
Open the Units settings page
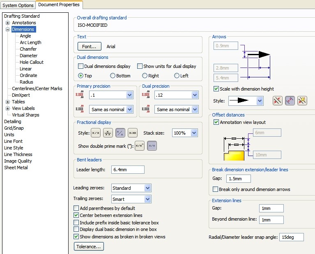tap(9, 135)
